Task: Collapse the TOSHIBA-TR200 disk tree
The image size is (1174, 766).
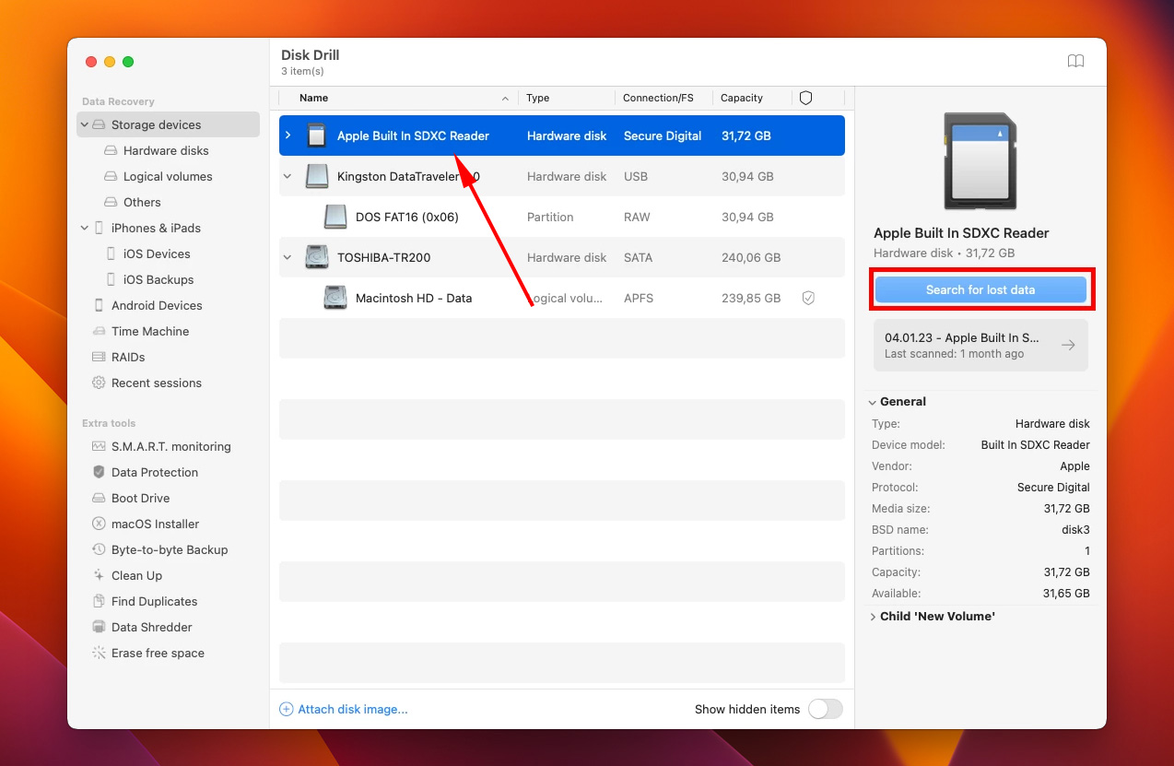Action: coord(288,257)
